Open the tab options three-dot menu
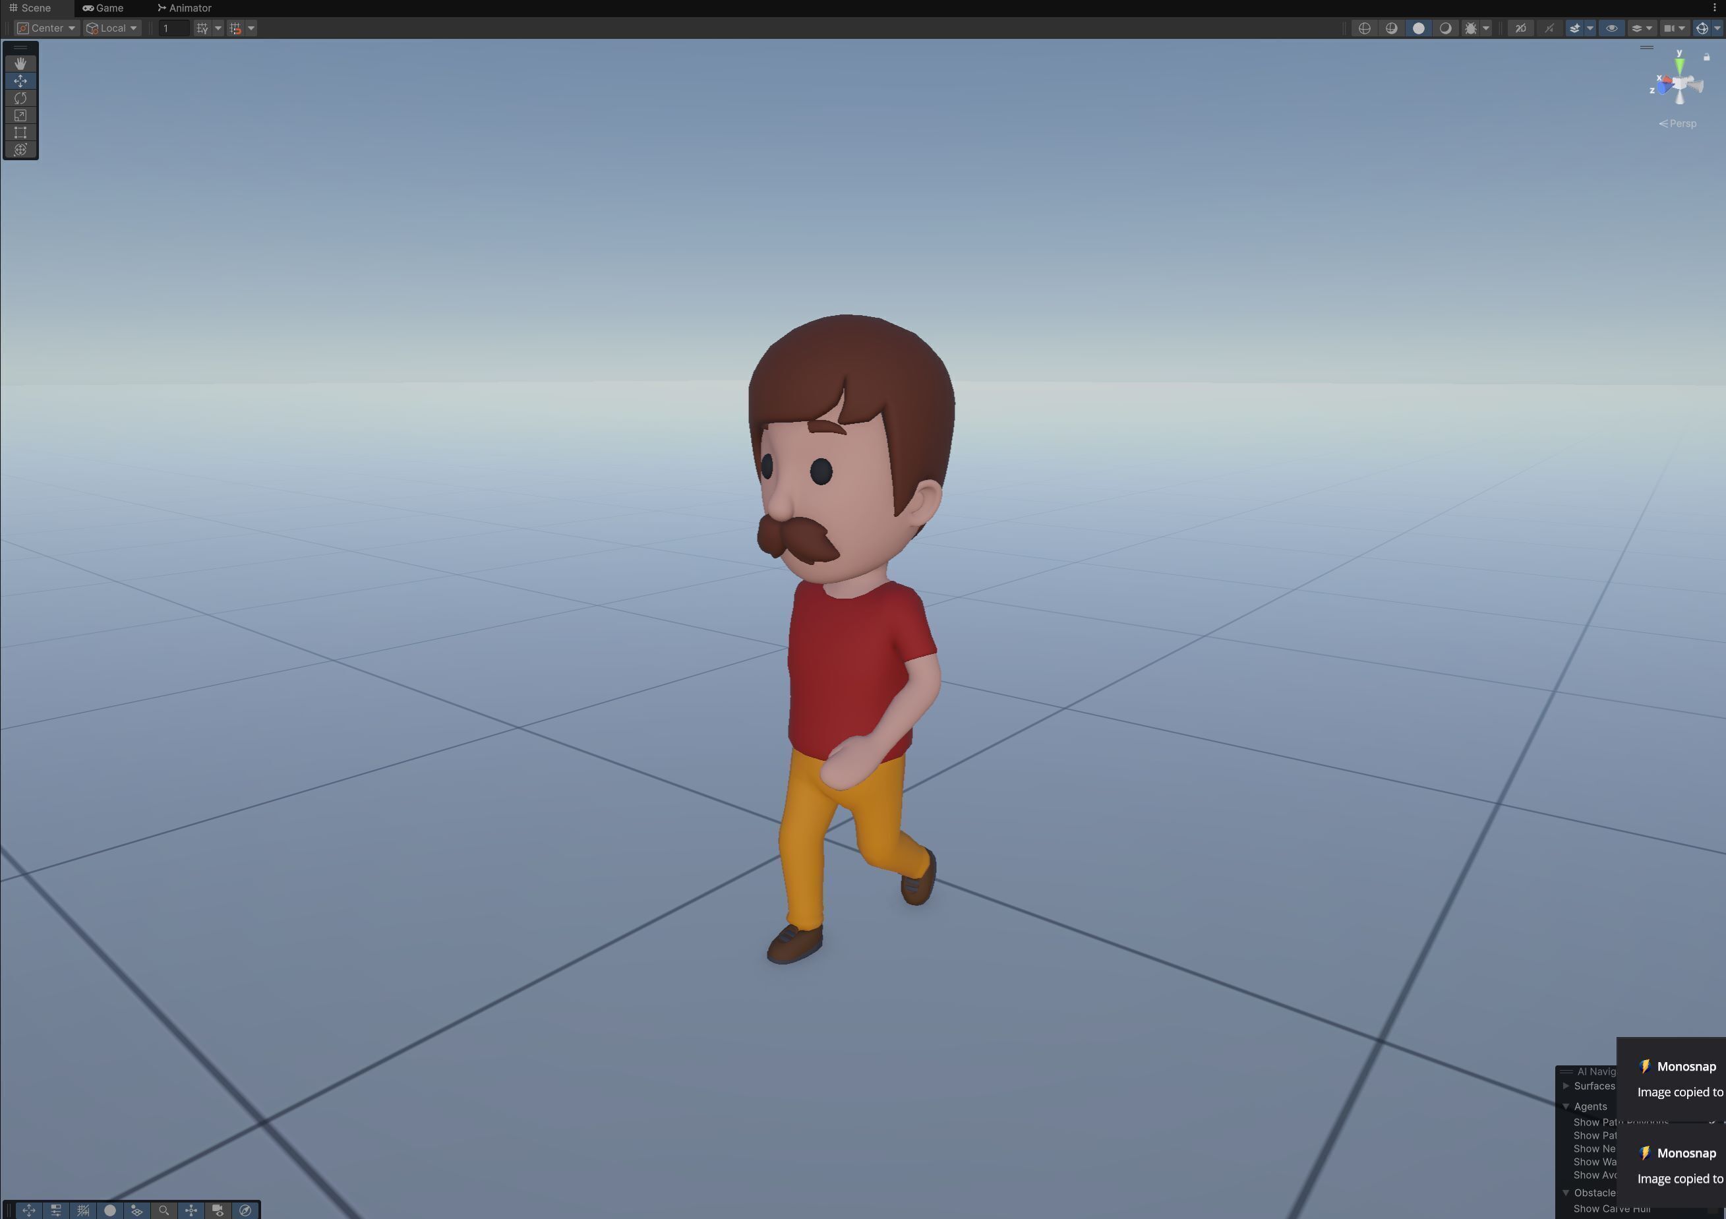 pos(1714,9)
